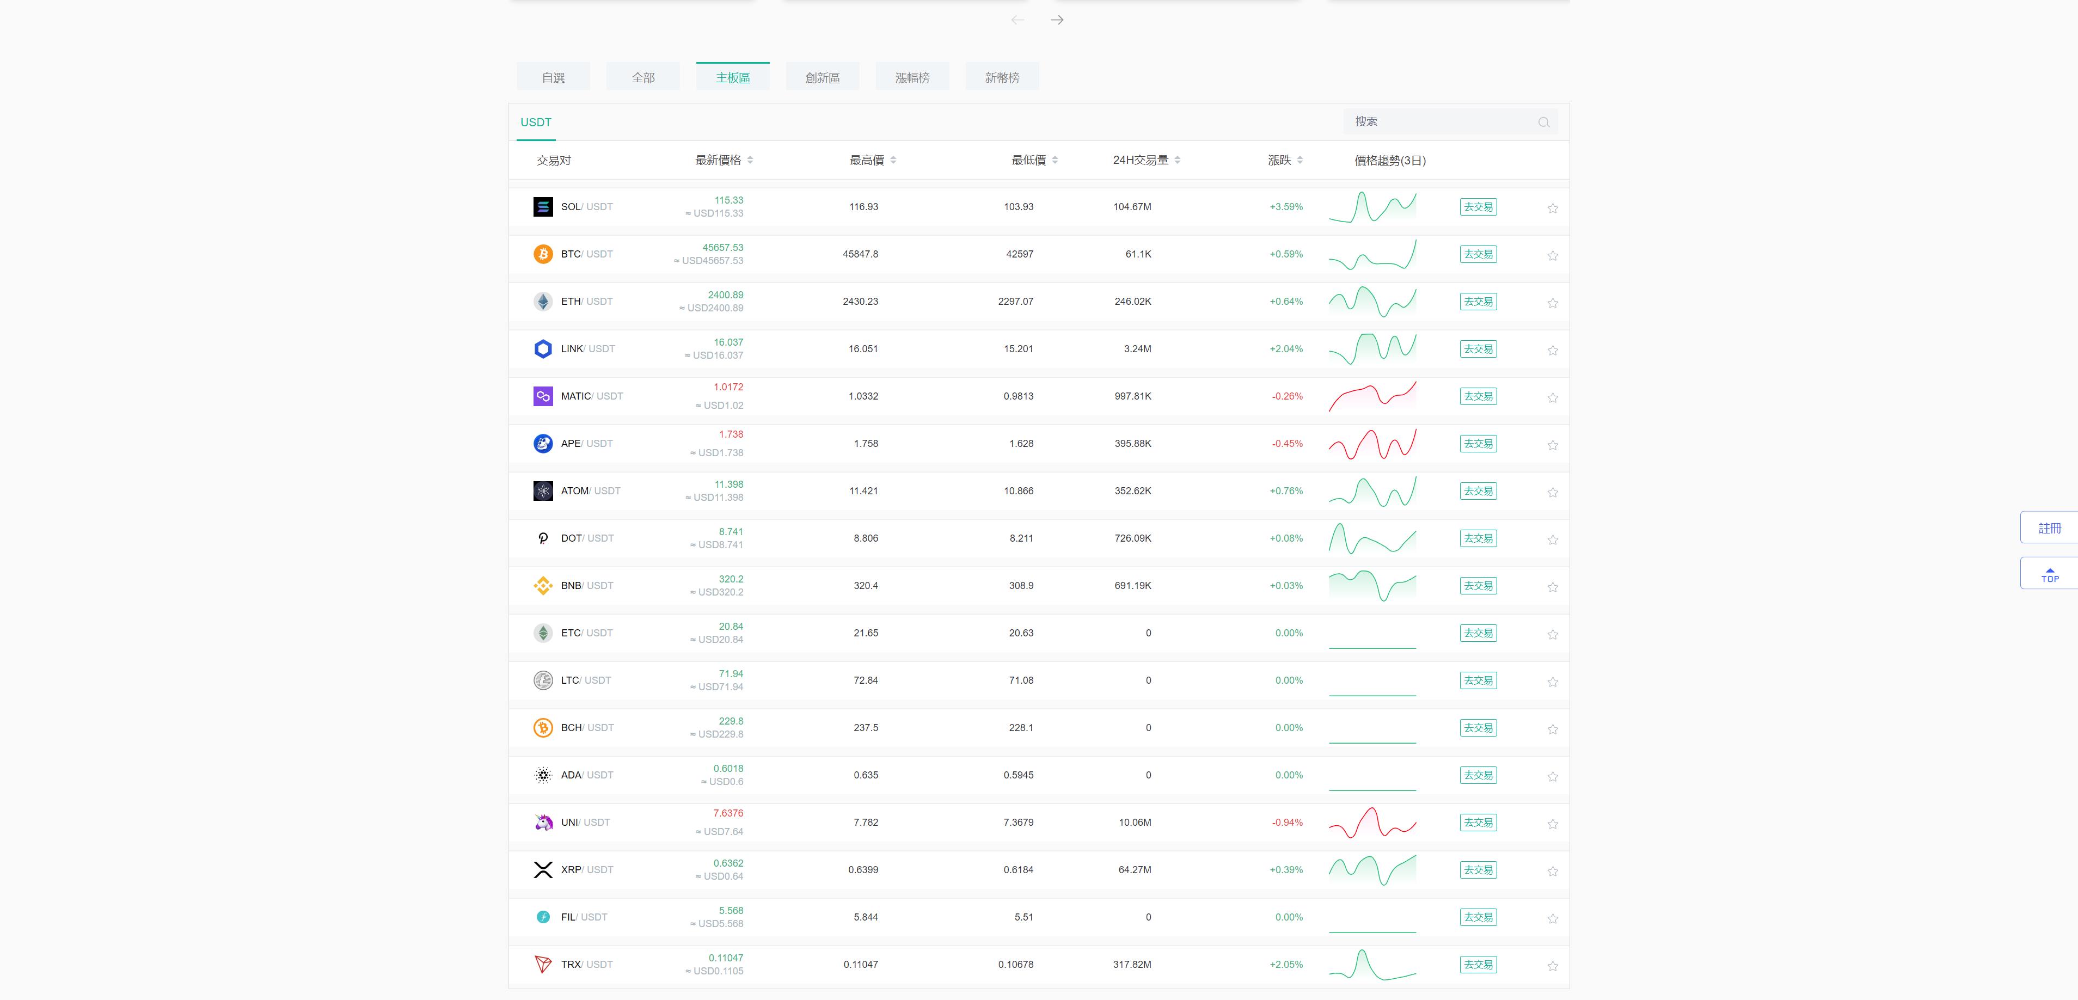Click the TRX 3-day trend chart
Viewport: 2078px width, 1000px height.
(1372, 965)
